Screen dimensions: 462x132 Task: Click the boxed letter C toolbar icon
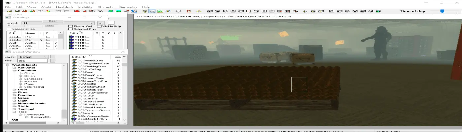(x=332, y=11)
